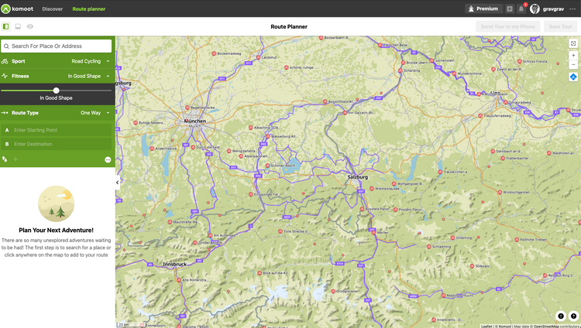Screen dimensions: 581x328
Task: Click the exclamation report icon on map
Action: tap(561, 316)
